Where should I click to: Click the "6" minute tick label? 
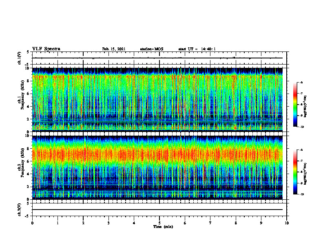[185, 223]
